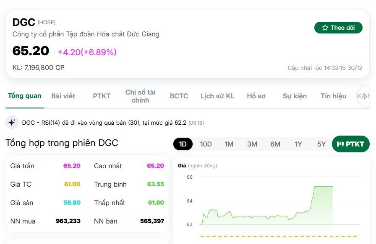Switch chart to 1M range

229,144
